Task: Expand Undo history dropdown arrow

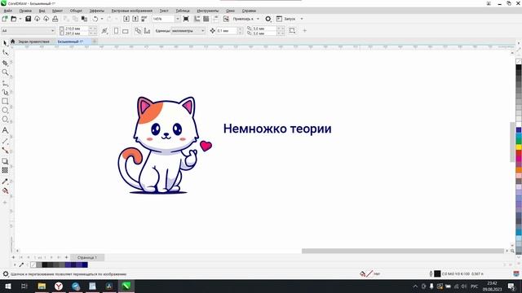Action: pos(102,19)
